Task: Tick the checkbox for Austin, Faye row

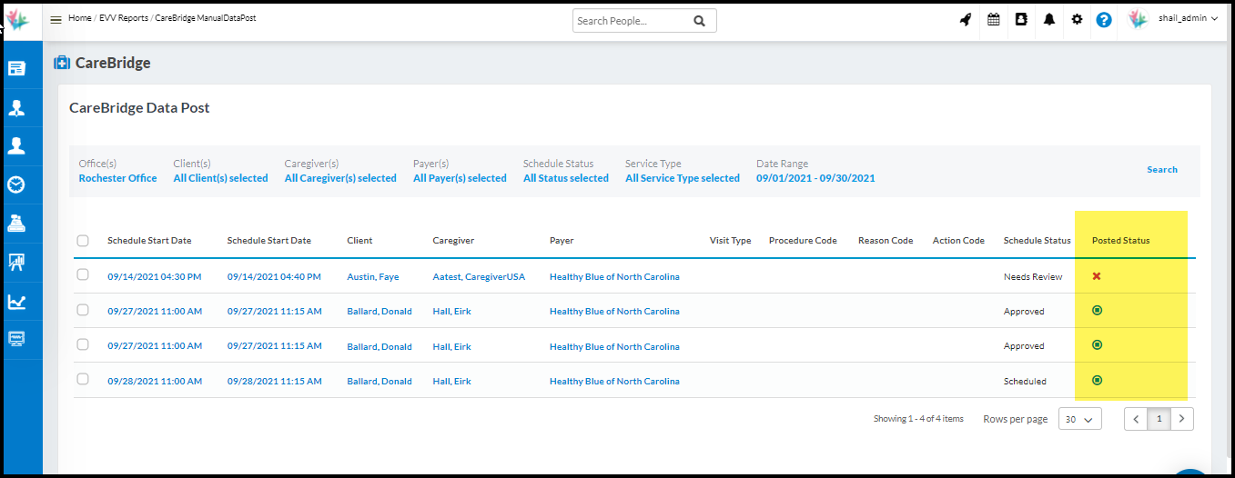Action: coord(83,275)
